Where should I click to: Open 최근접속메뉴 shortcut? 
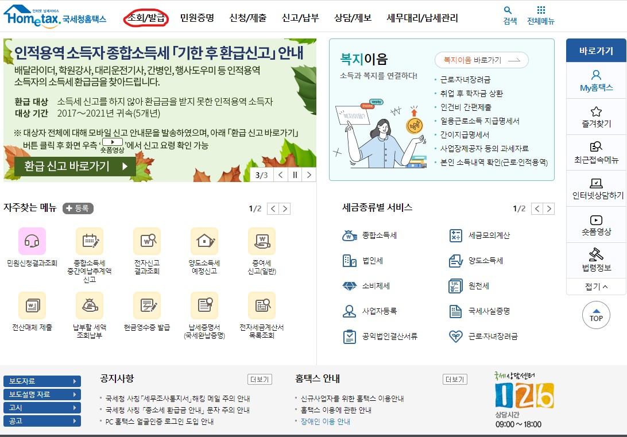[596, 153]
